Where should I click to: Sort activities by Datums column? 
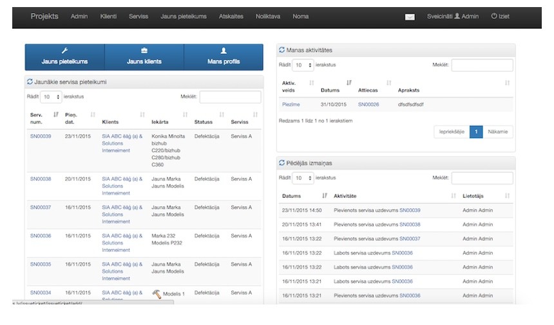[x=349, y=83]
